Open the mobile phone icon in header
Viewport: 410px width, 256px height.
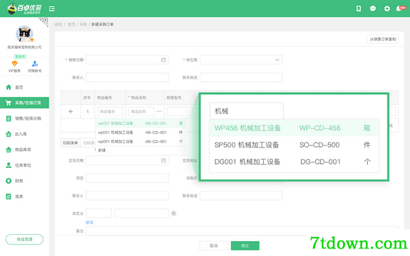coord(359,9)
